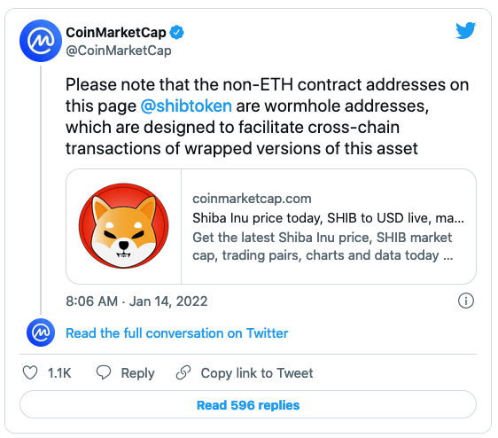This screenshot has width=498, height=438.
Task: Click the reply speech bubble icon
Action: coord(104,372)
